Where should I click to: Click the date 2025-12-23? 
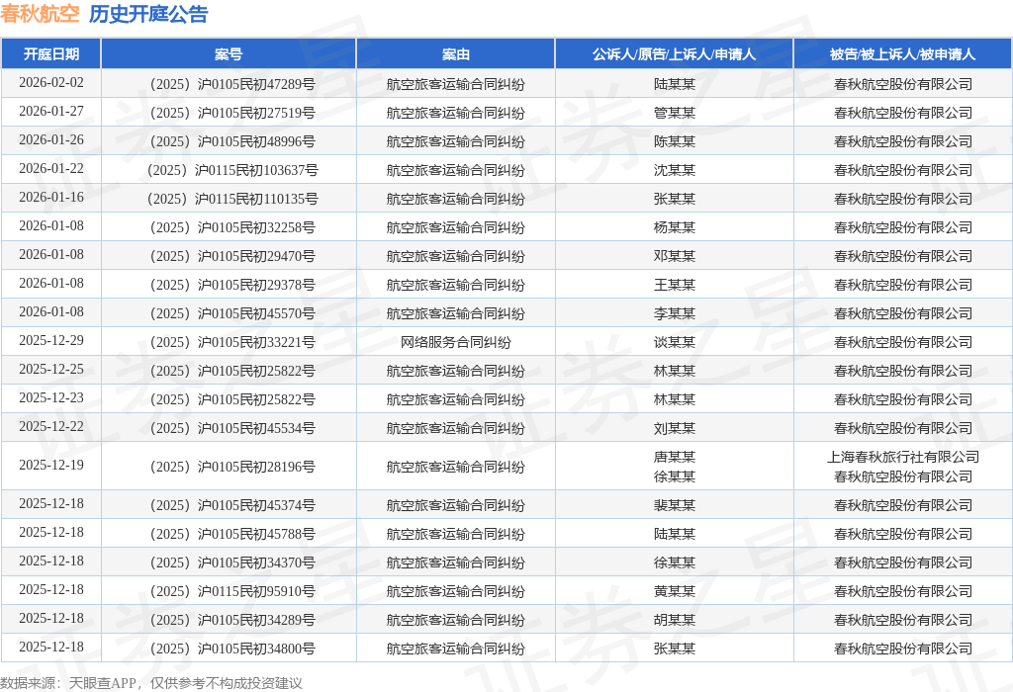tap(51, 398)
